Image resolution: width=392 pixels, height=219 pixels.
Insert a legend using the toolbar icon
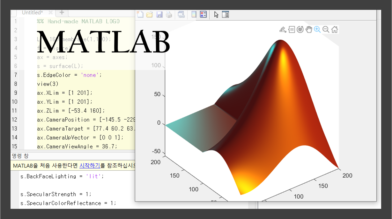(203, 14)
